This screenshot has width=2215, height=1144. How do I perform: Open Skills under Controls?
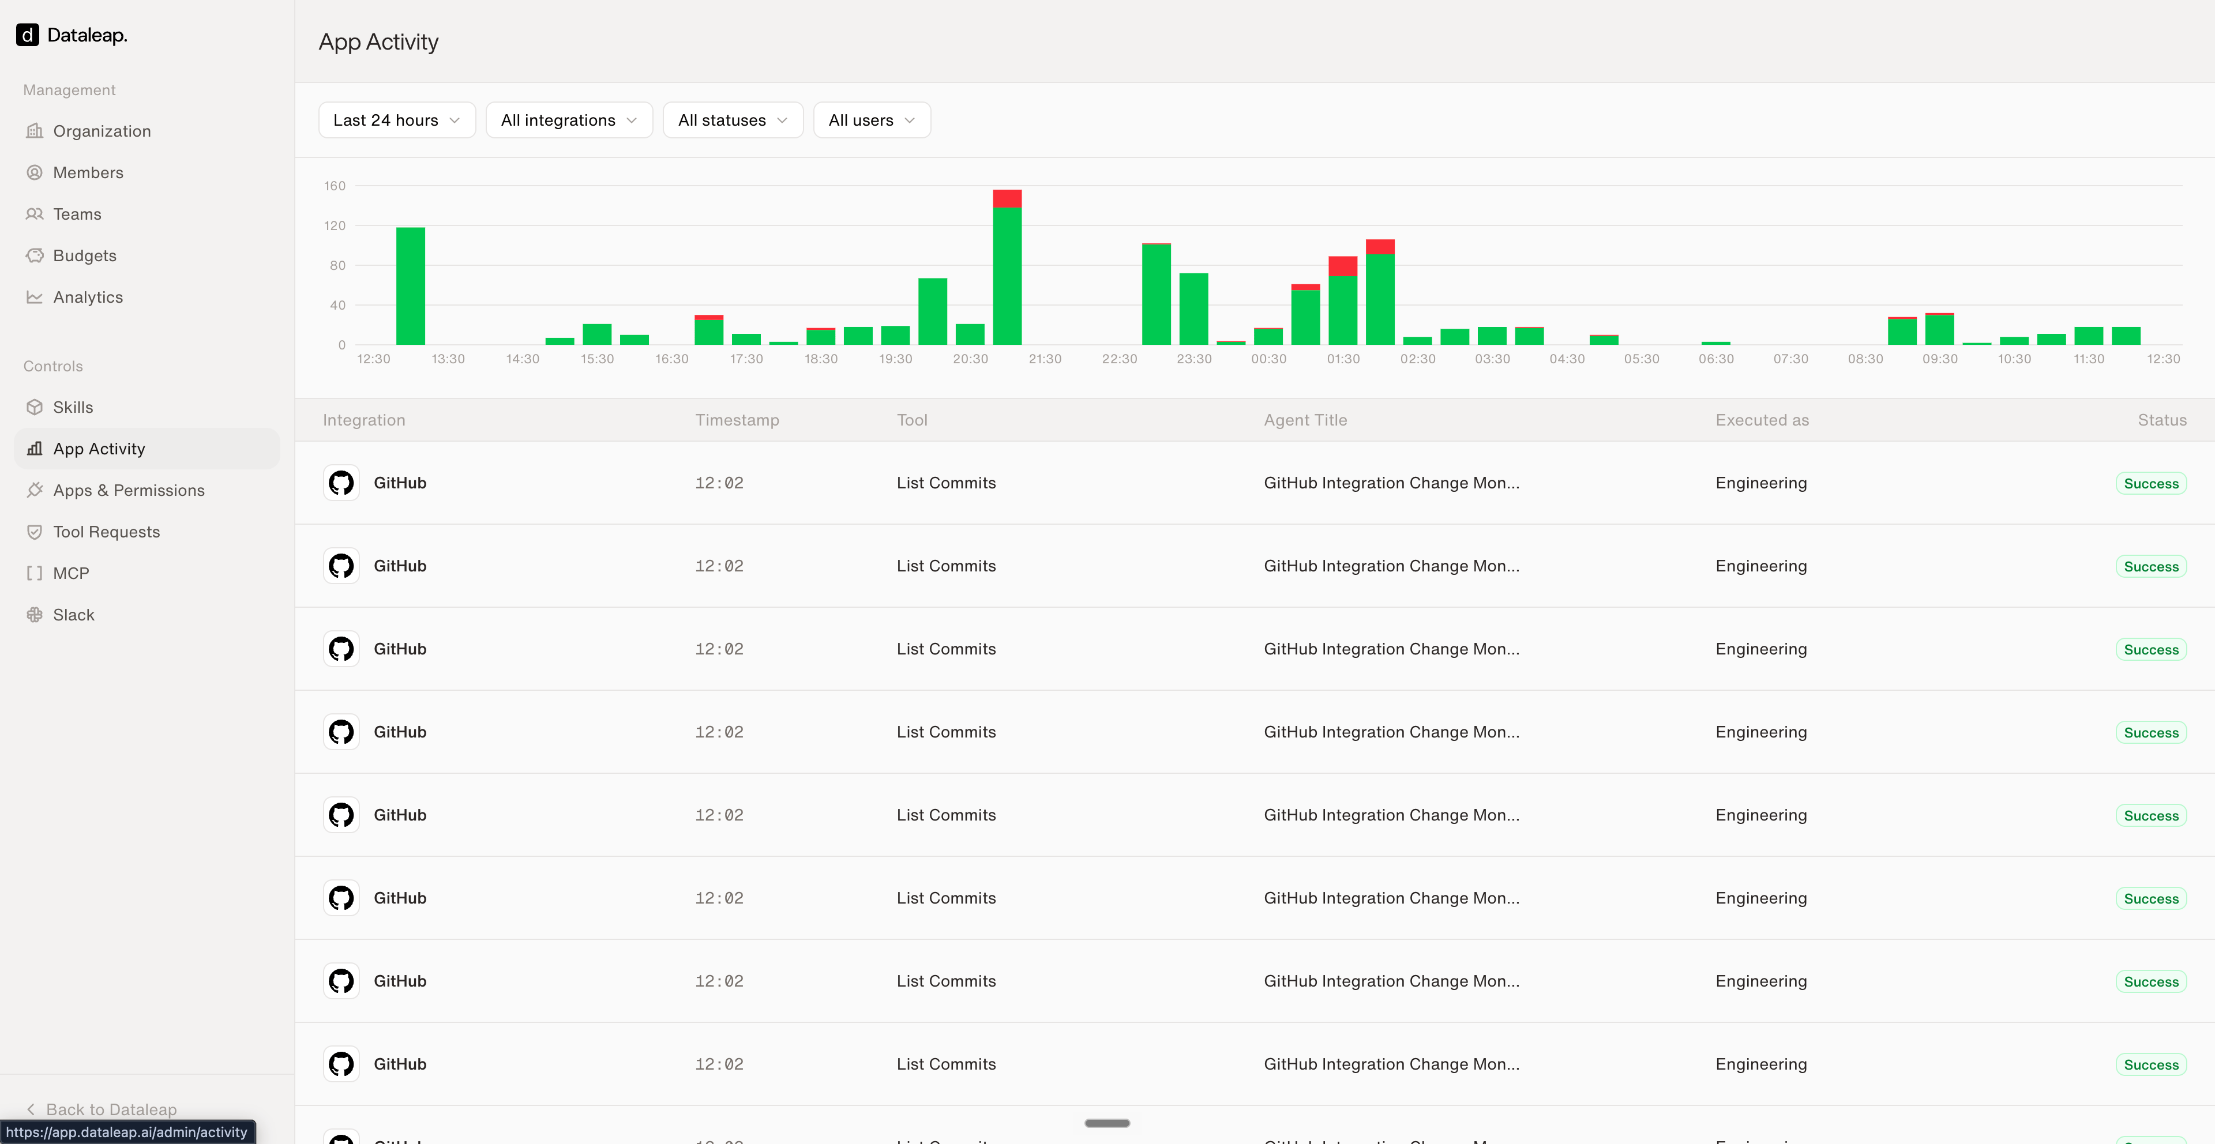[x=147, y=407]
